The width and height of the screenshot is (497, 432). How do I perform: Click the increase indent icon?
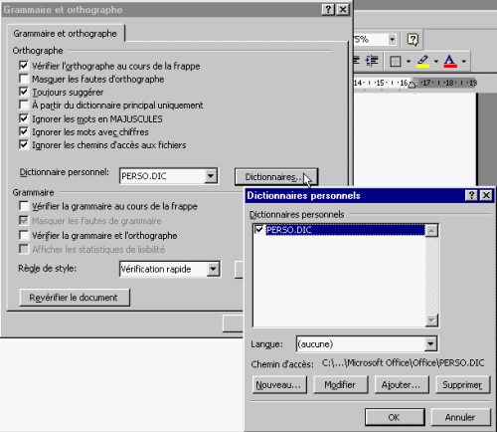372,61
